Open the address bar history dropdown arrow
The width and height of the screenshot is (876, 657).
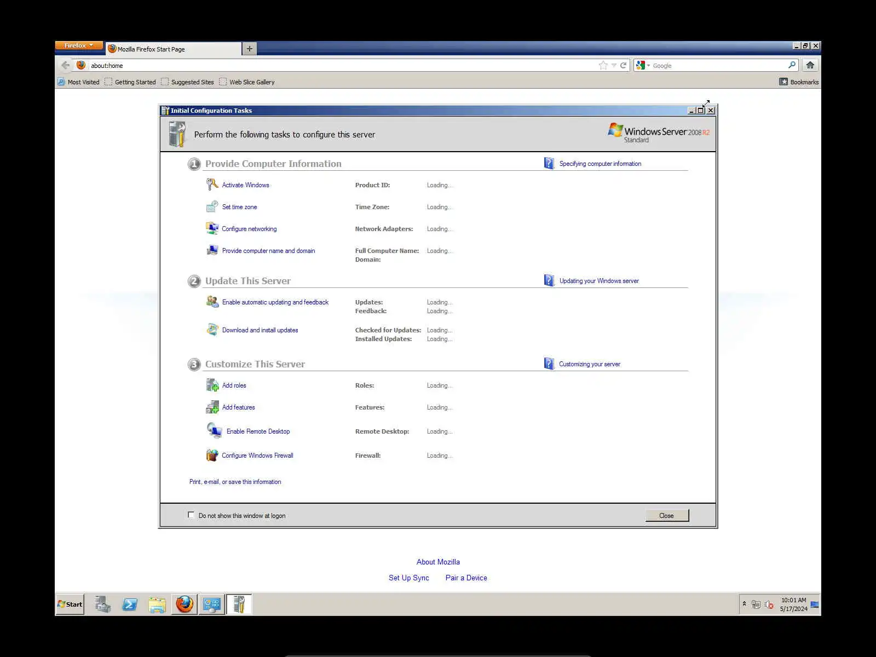click(x=614, y=65)
